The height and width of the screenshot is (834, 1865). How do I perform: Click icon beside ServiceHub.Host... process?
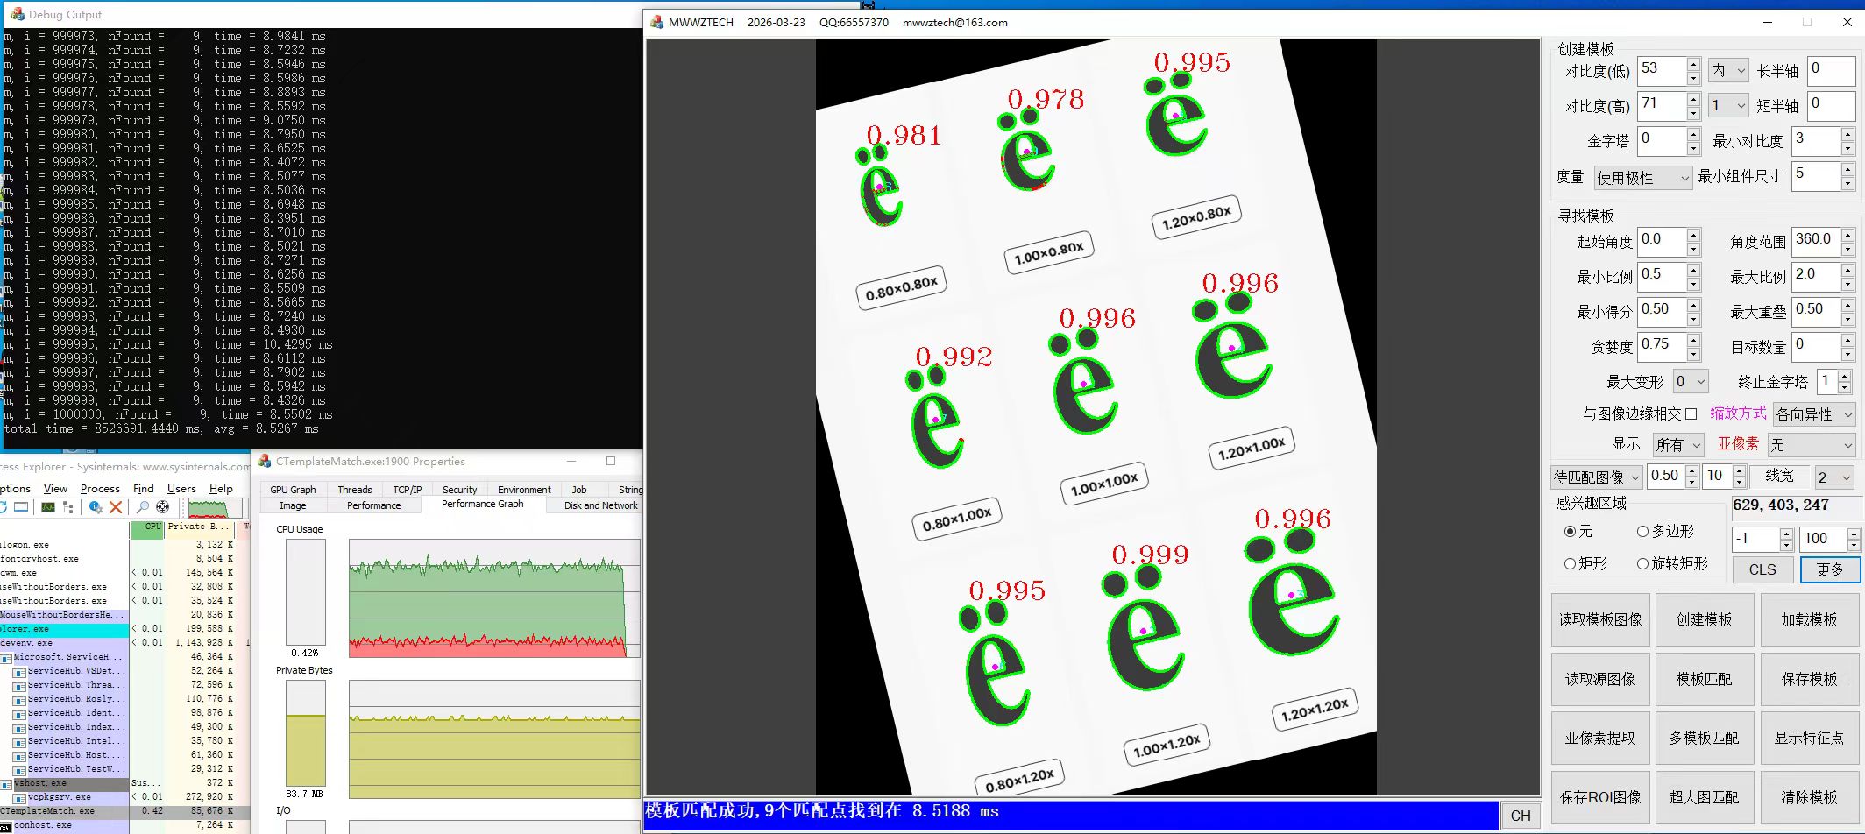click(x=19, y=755)
